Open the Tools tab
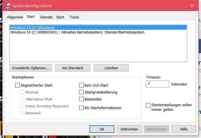The height and width of the screenshot is (138, 201). pos(74,17)
